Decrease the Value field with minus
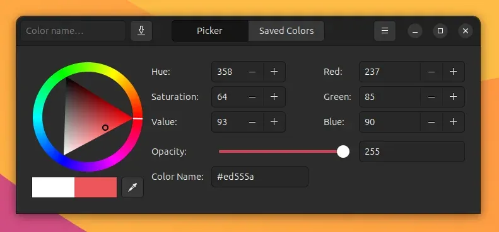Screen dimensions: 499x232 click(252, 122)
